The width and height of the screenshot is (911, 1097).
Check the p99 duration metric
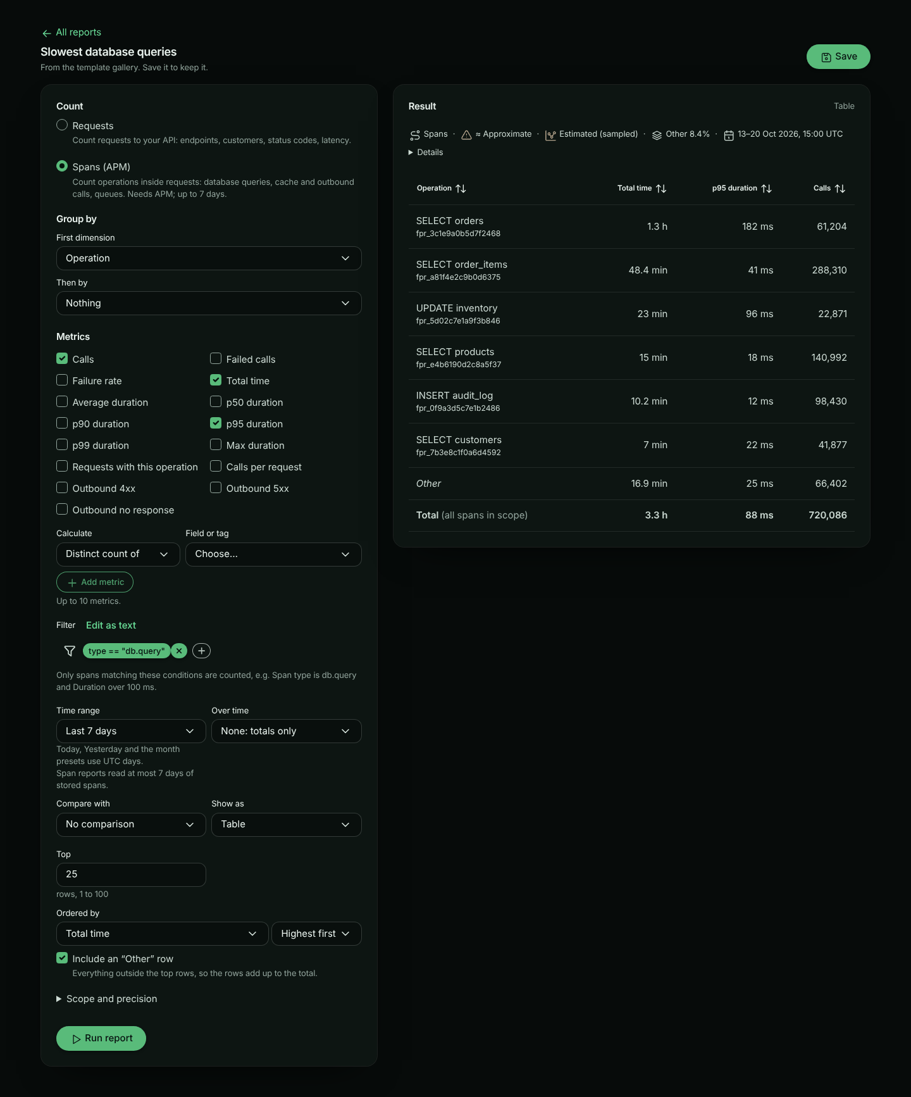[x=62, y=444]
